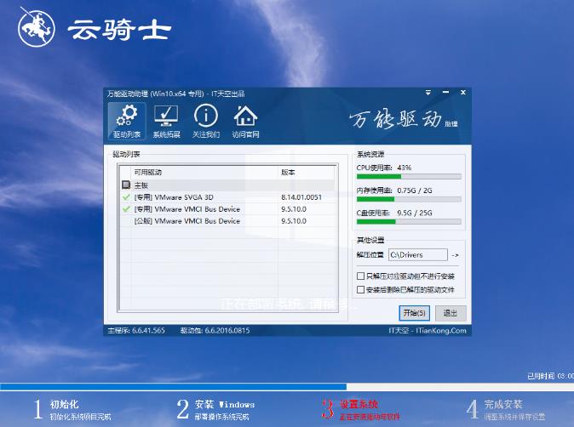Minimize the 万能驱动助理 window
Screen dimensions: 574x427
click(x=445, y=93)
